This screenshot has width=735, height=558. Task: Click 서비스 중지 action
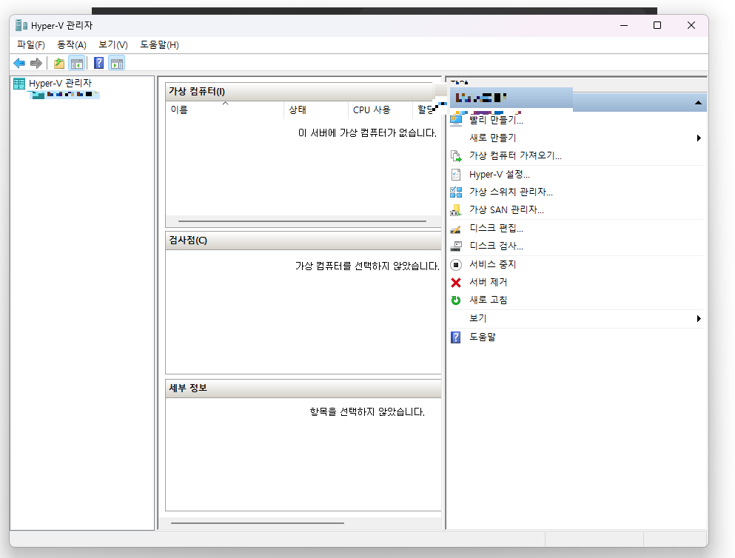(x=493, y=265)
